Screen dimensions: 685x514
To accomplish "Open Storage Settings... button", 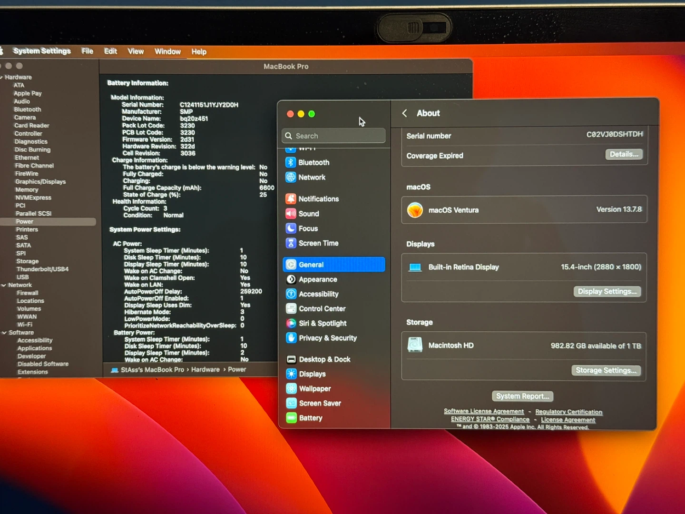I will tap(606, 370).
